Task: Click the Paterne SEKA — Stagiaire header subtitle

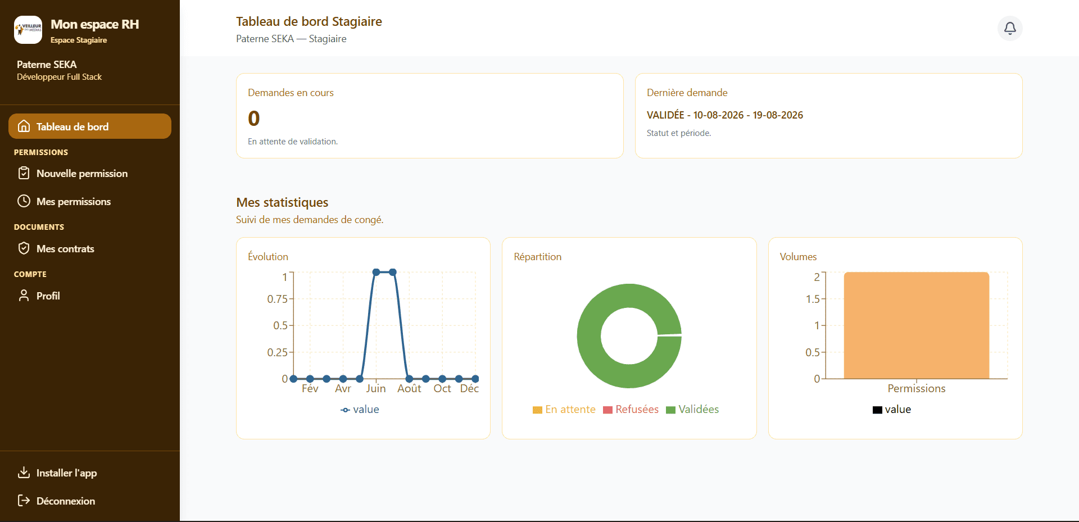Action: [x=291, y=39]
